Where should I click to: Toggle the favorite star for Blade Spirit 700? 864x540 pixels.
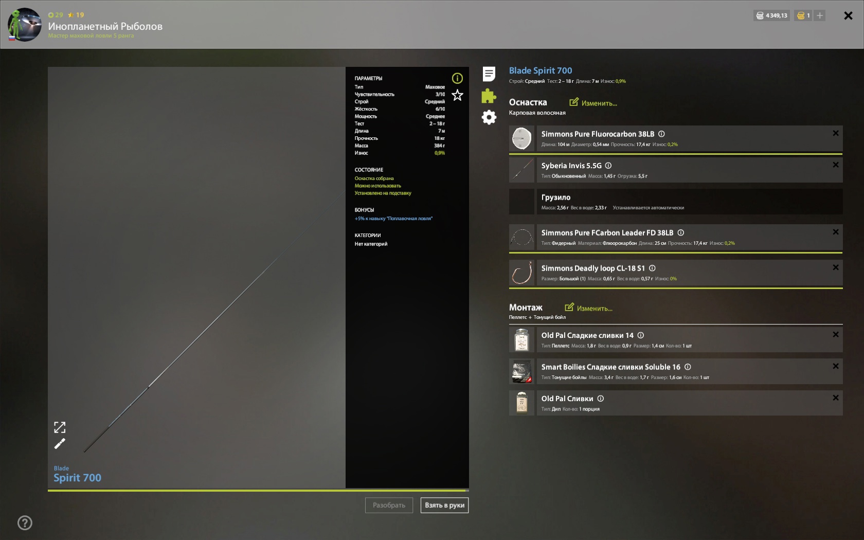[x=457, y=95]
